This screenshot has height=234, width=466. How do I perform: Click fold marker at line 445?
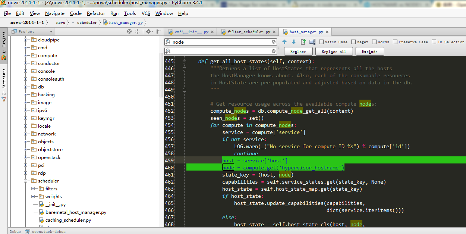(x=184, y=62)
